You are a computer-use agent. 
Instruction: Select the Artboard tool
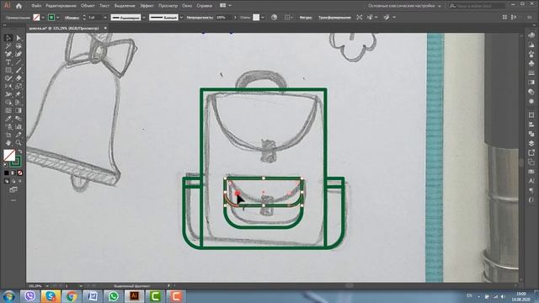tap(8, 135)
